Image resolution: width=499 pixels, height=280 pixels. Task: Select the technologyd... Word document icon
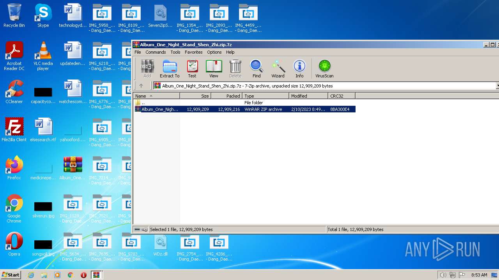pos(73,16)
